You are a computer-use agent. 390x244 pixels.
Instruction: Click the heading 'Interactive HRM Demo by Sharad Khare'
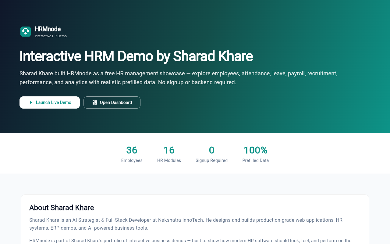coord(136,56)
